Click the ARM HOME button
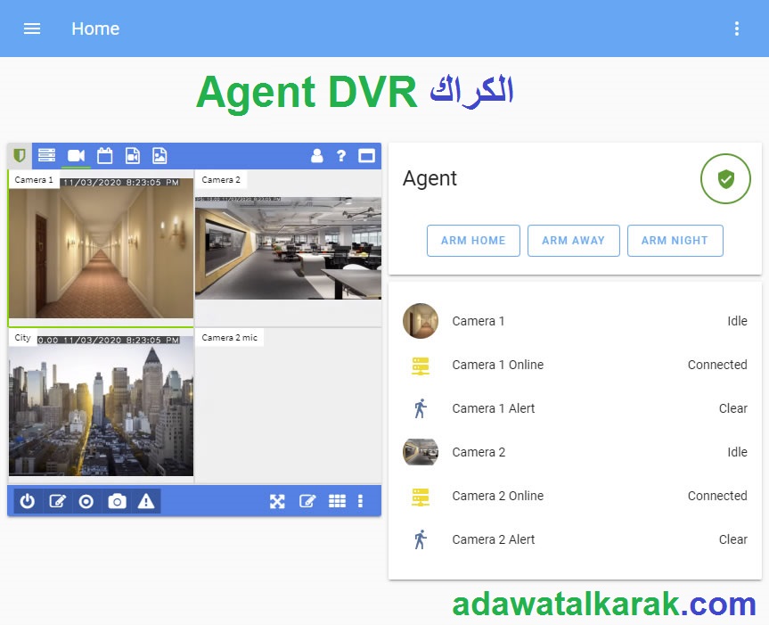The width and height of the screenshot is (769, 625). click(x=473, y=241)
